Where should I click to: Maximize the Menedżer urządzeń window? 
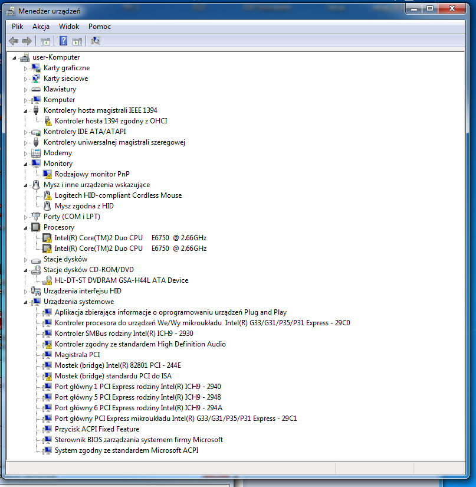(430, 8)
